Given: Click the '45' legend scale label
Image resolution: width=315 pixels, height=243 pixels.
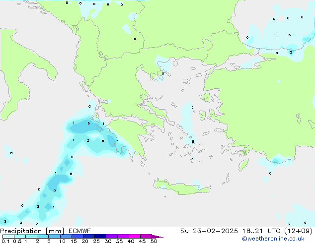Looking at the screenshot, I should point(142,241).
